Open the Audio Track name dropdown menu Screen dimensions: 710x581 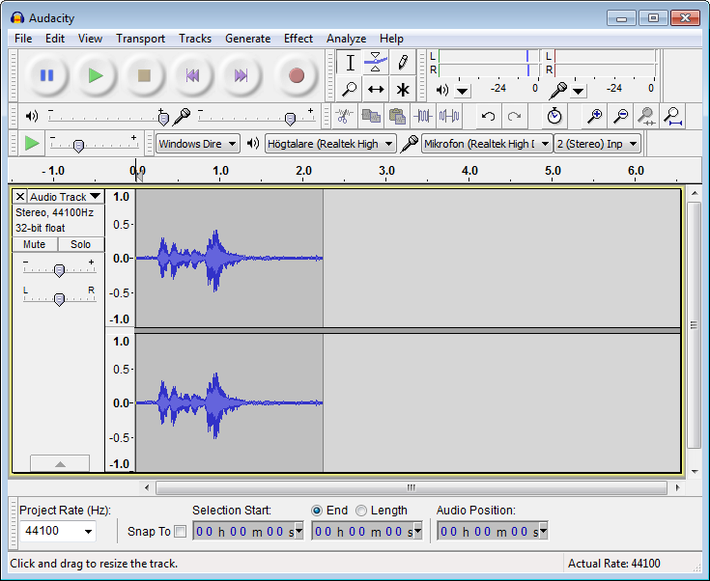click(x=66, y=196)
